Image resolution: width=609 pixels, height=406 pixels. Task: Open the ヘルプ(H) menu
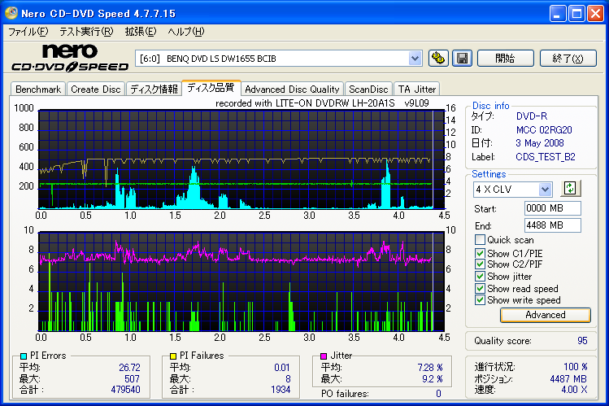185,32
